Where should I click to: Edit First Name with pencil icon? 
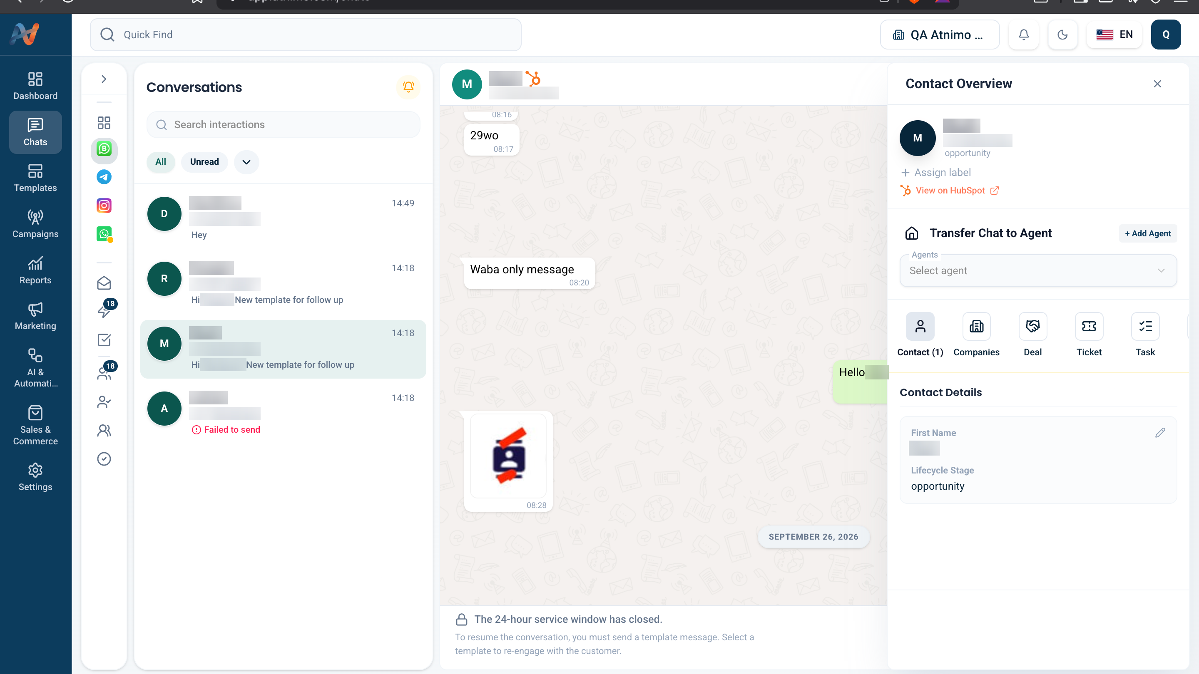coord(1160,433)
